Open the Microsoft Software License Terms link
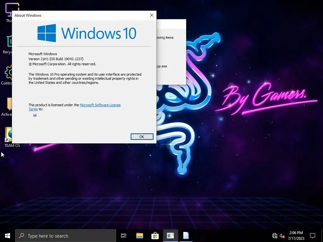 [x=100, y=105]
